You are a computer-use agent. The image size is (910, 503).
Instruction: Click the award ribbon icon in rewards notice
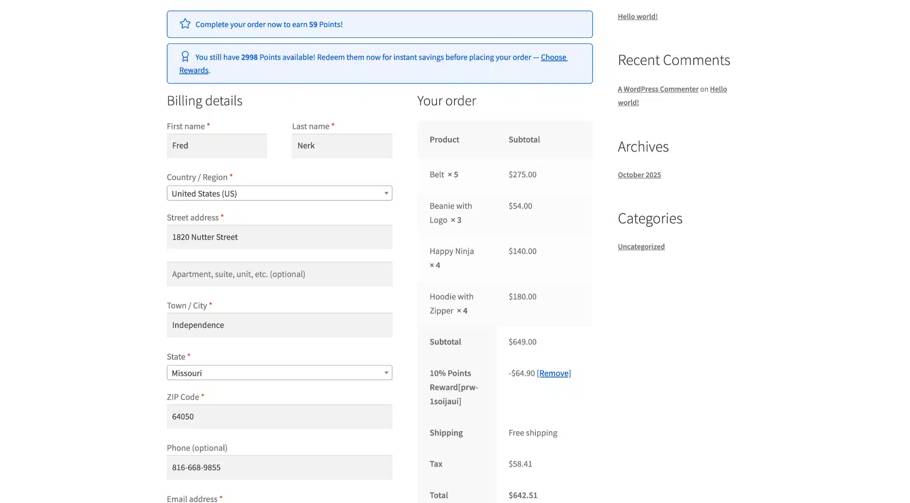pos(185,56)
